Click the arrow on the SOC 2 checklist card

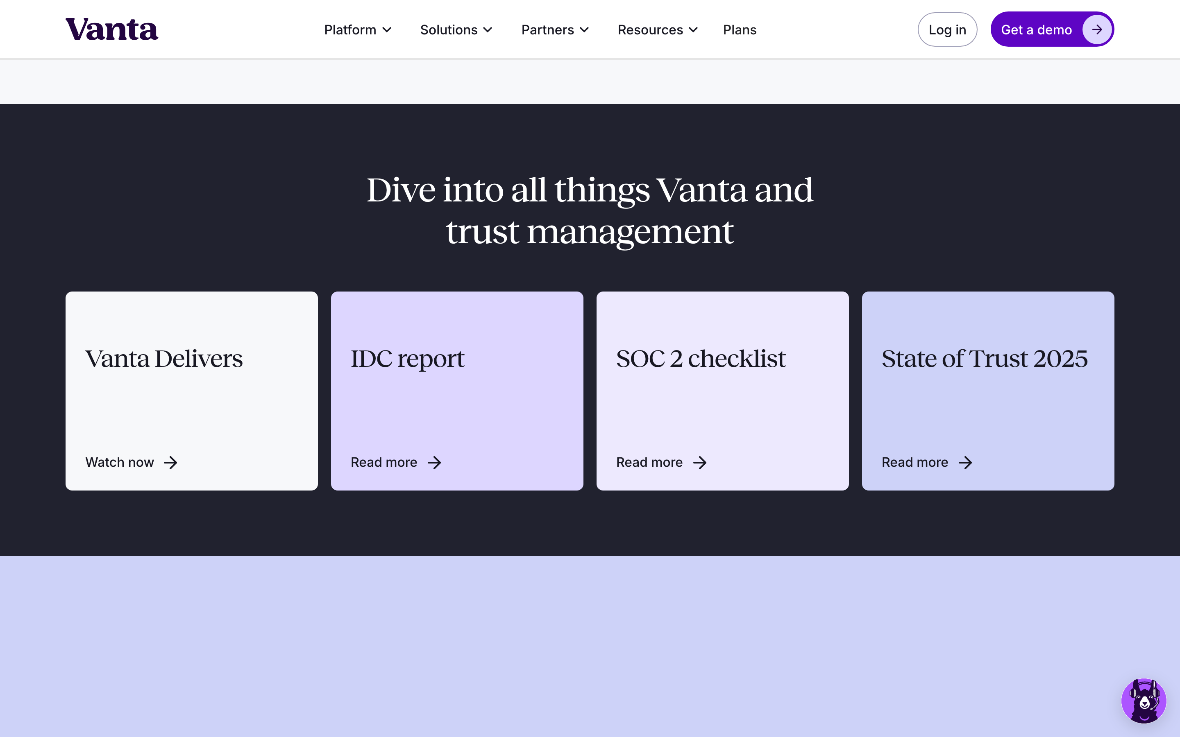pyautogui.click(x=700, y=462)
